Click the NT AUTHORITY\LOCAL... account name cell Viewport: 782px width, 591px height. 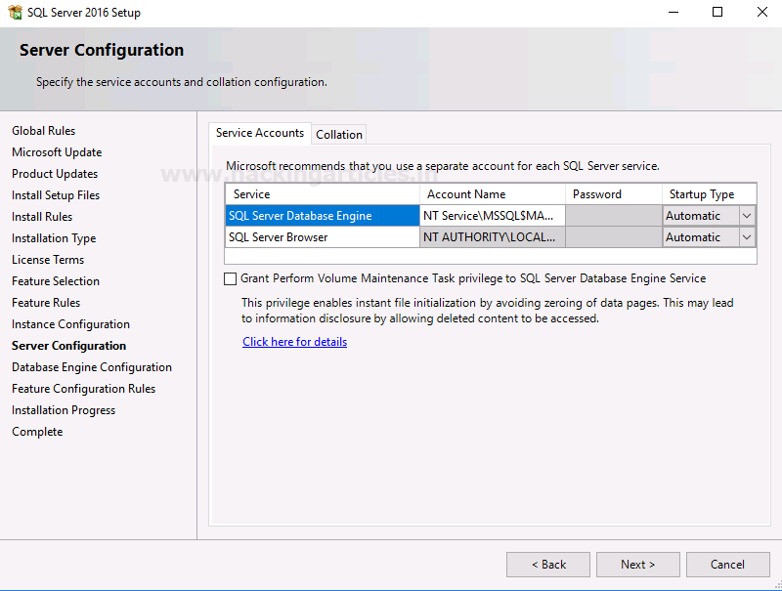493,237
